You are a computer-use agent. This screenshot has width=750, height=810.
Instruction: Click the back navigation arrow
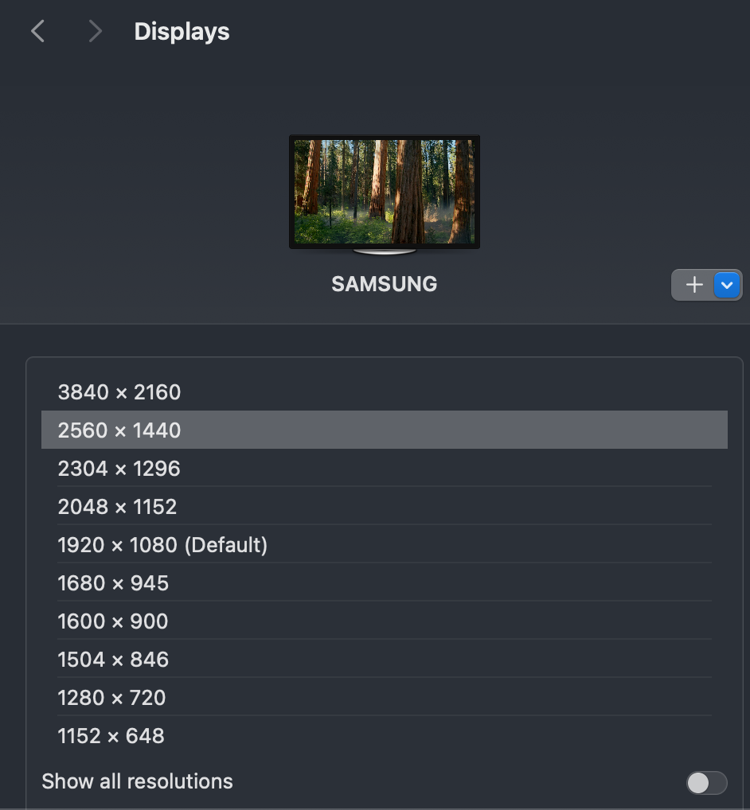[x=37, y=30]
